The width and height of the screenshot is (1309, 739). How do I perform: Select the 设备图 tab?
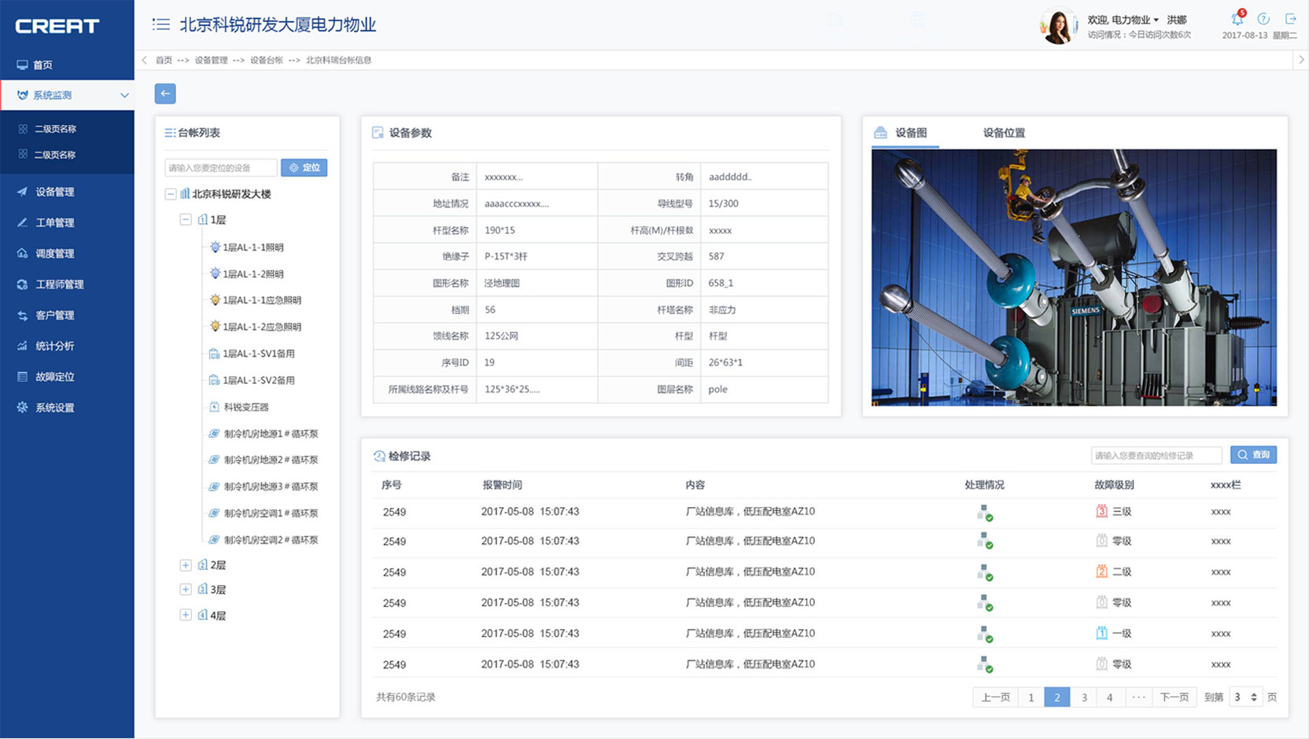point(910,133)
